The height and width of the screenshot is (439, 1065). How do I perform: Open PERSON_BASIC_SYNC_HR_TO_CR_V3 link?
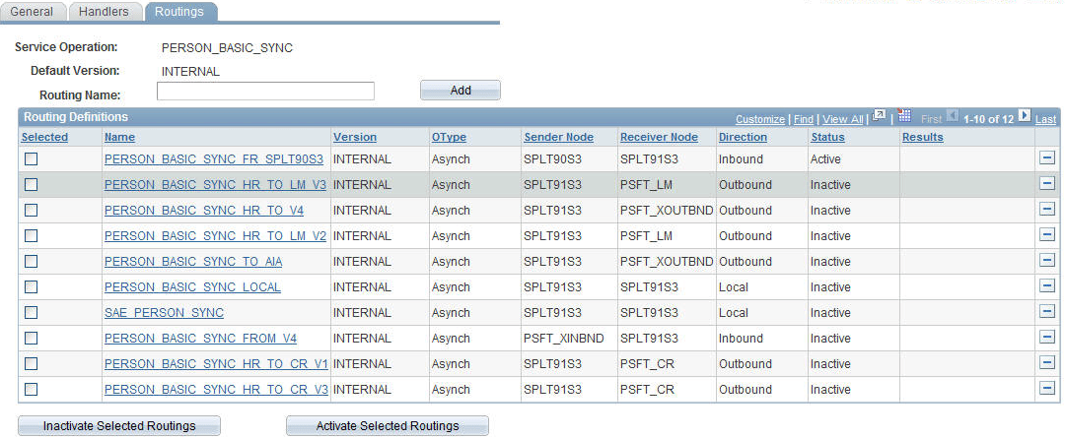(216, 390)
